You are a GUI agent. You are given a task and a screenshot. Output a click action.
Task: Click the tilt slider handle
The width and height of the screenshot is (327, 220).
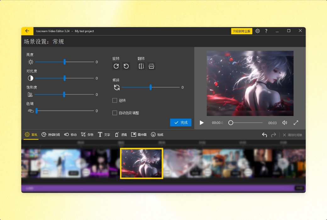pos(151,87)
